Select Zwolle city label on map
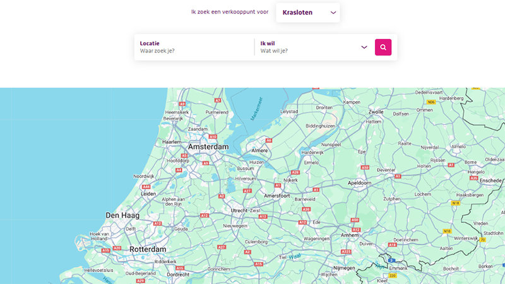The image size is (505, 284). pos(376,112)
